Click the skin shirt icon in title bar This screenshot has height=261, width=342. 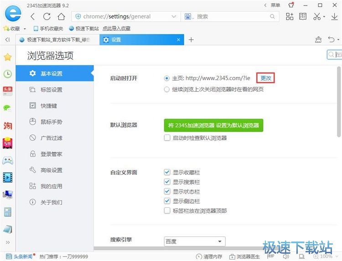click(x=291, y=5)
